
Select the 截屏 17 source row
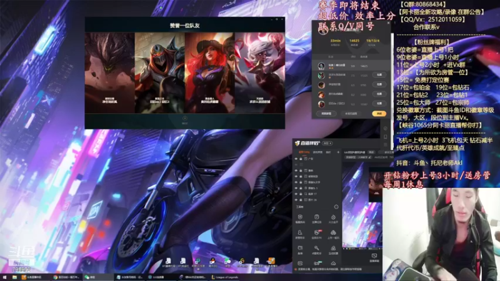coord(317,194)
